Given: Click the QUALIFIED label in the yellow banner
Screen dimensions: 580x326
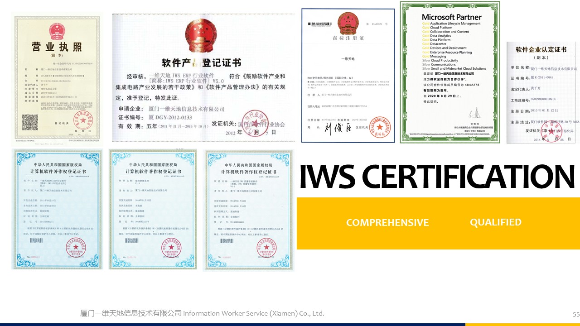Looking at the screenshot, I should [495, 222].
